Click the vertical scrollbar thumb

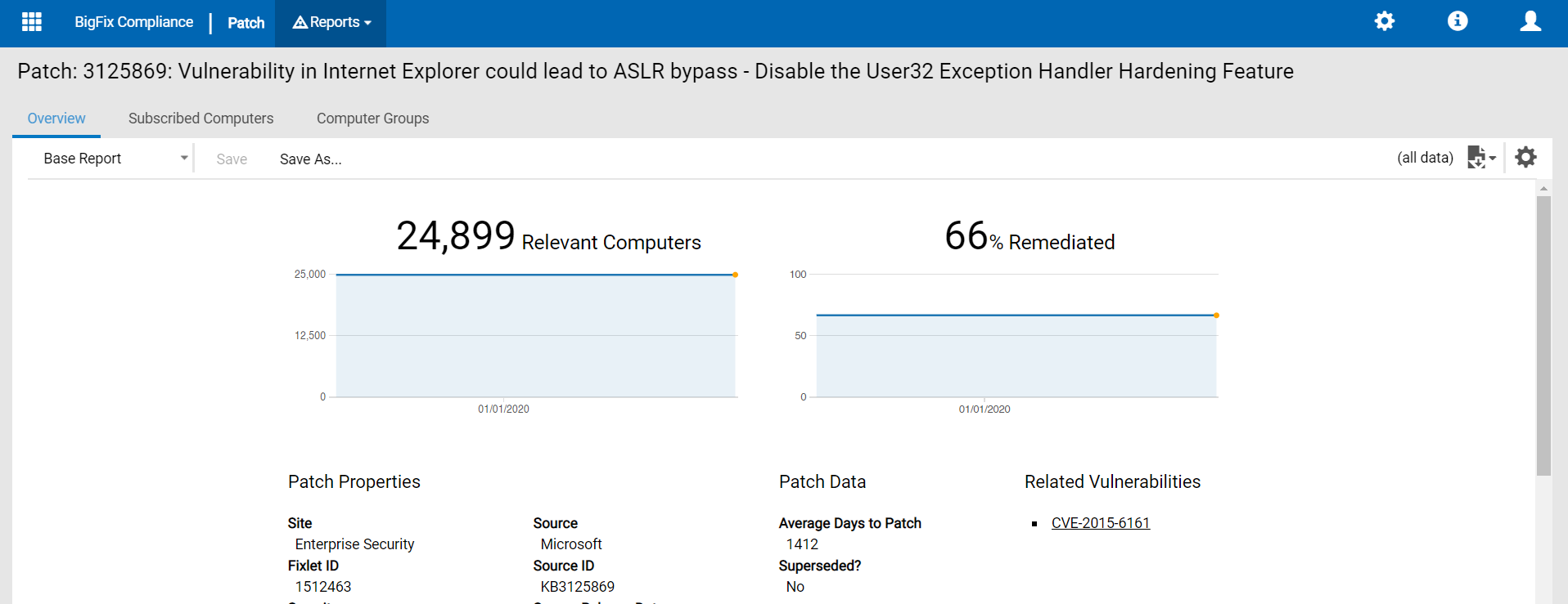pyautogui.click(x=1543, y=335)
